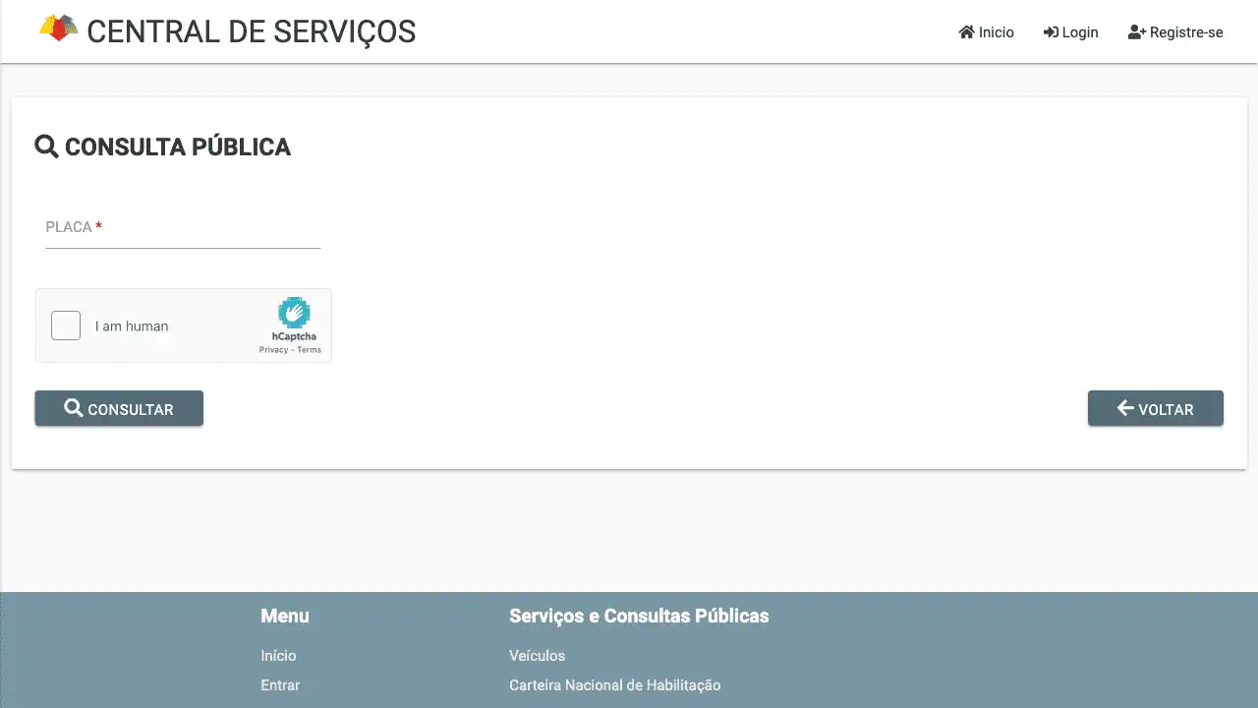Click the colorful Central de Serviços logo
The width and height of the screenshot is (1258, 708).
click(58, 29)
